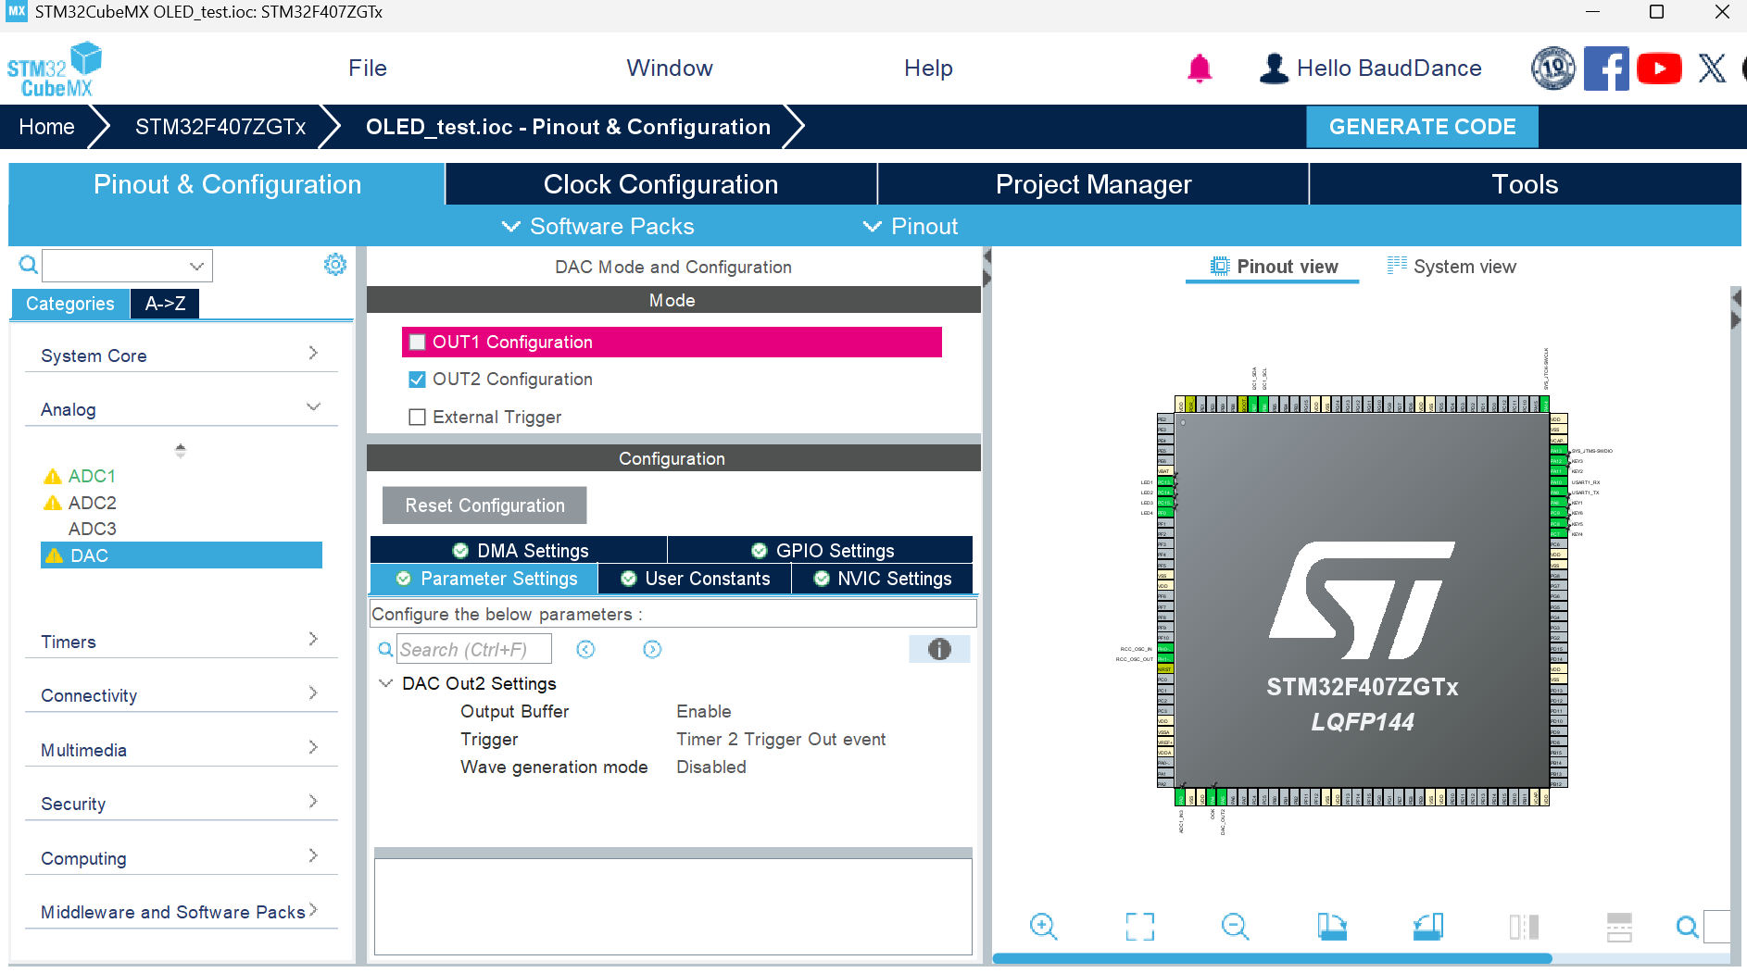Click the fit-to-screen frame icon
Image resolution: width=1747 pixels, height=973 pixels.
(x=1140, y=926)
